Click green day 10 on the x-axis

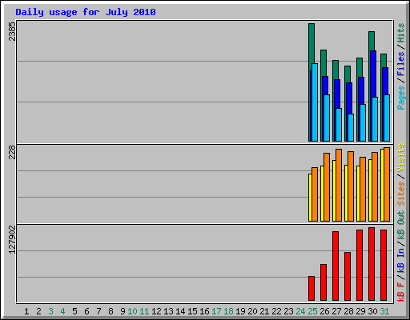[132, 311]
